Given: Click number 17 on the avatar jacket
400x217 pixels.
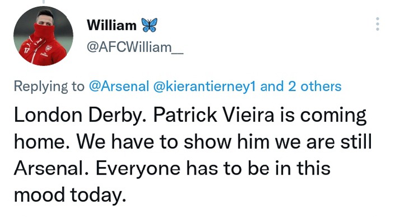Looking at the screenshot, I should (x=26, y=50).
